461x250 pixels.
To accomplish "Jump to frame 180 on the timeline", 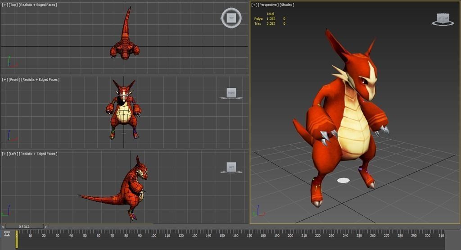I will 263,235.
